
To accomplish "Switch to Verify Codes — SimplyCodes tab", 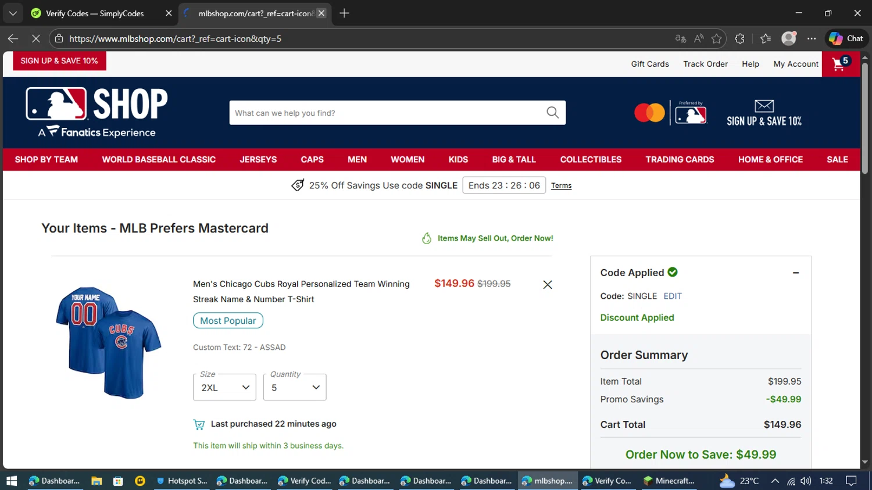I will coord(95,13).
